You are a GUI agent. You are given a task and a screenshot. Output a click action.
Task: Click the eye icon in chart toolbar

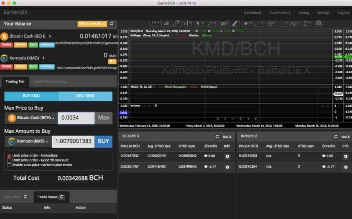click(x=223, y=23)
